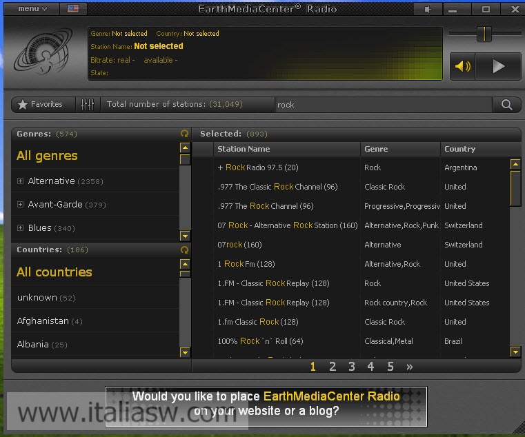
Task: Click the station list scrollbar thumb
Action: (x=515, y=188)
